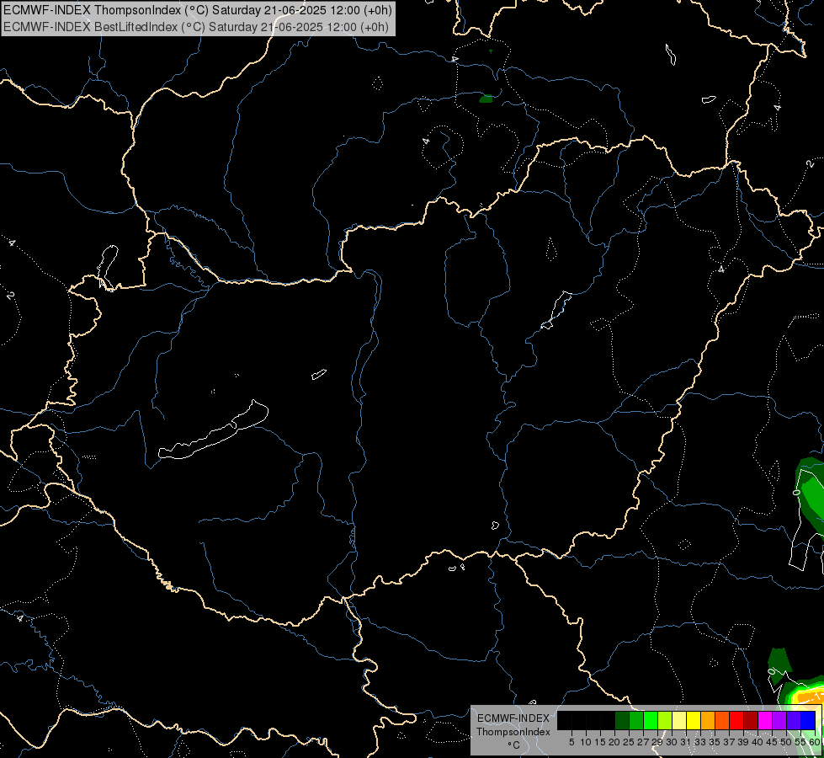Click the legend tick value 27
824x758 pixels.
click(x=643, y=742)
